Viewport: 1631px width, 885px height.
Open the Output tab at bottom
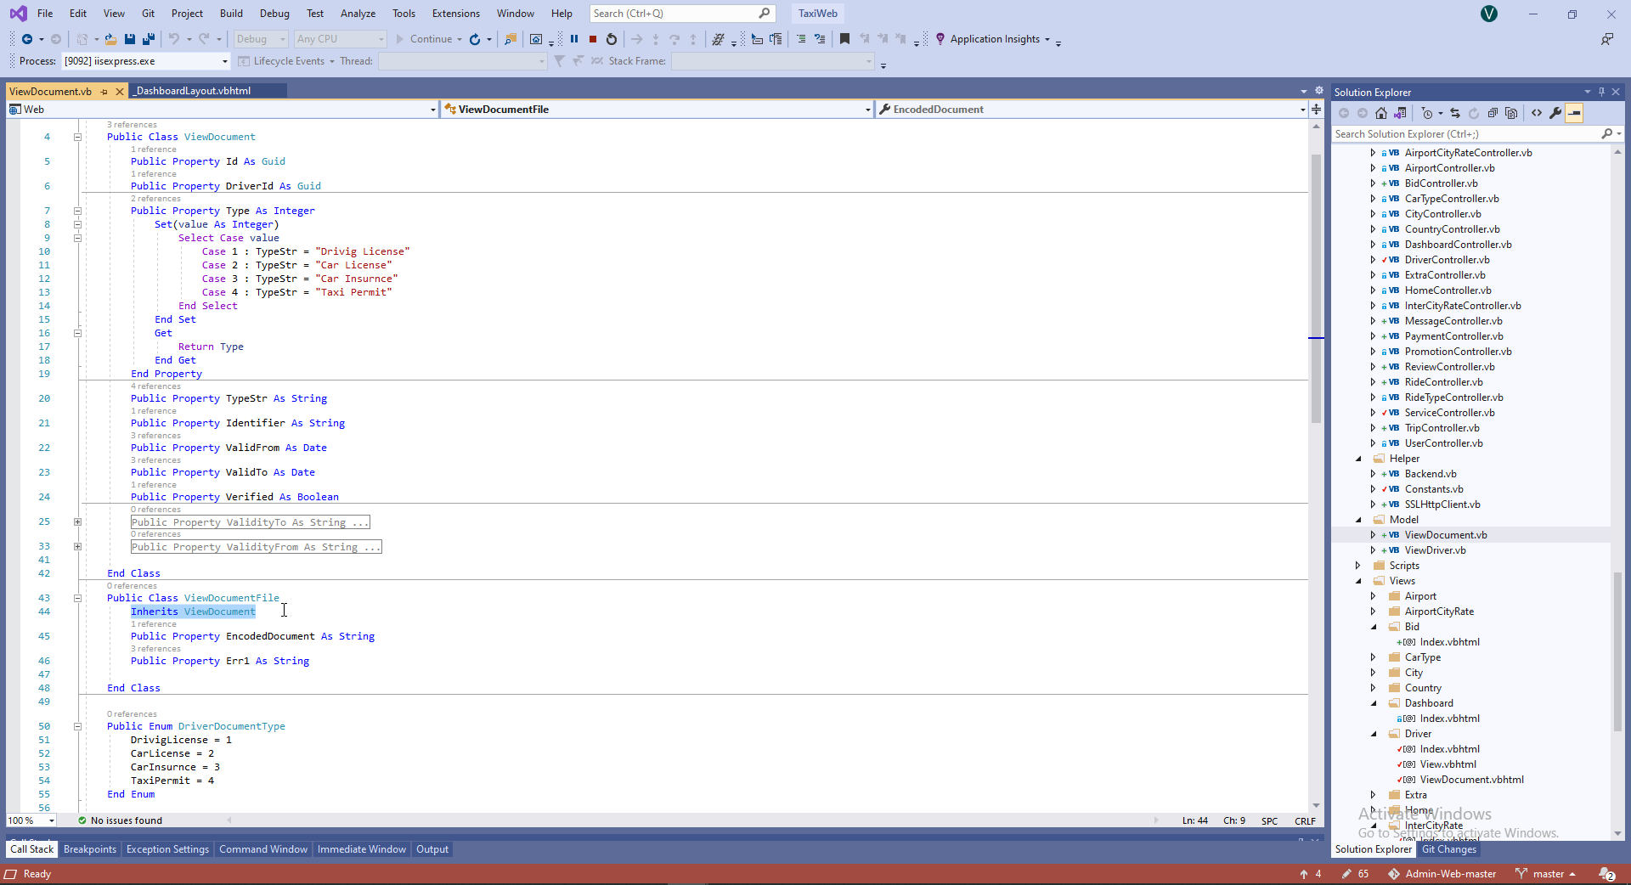[x=432, y=849]
